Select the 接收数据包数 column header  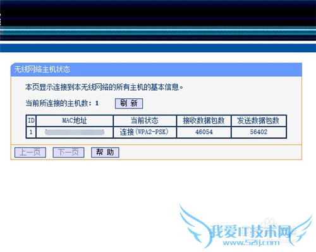point(204,120)
